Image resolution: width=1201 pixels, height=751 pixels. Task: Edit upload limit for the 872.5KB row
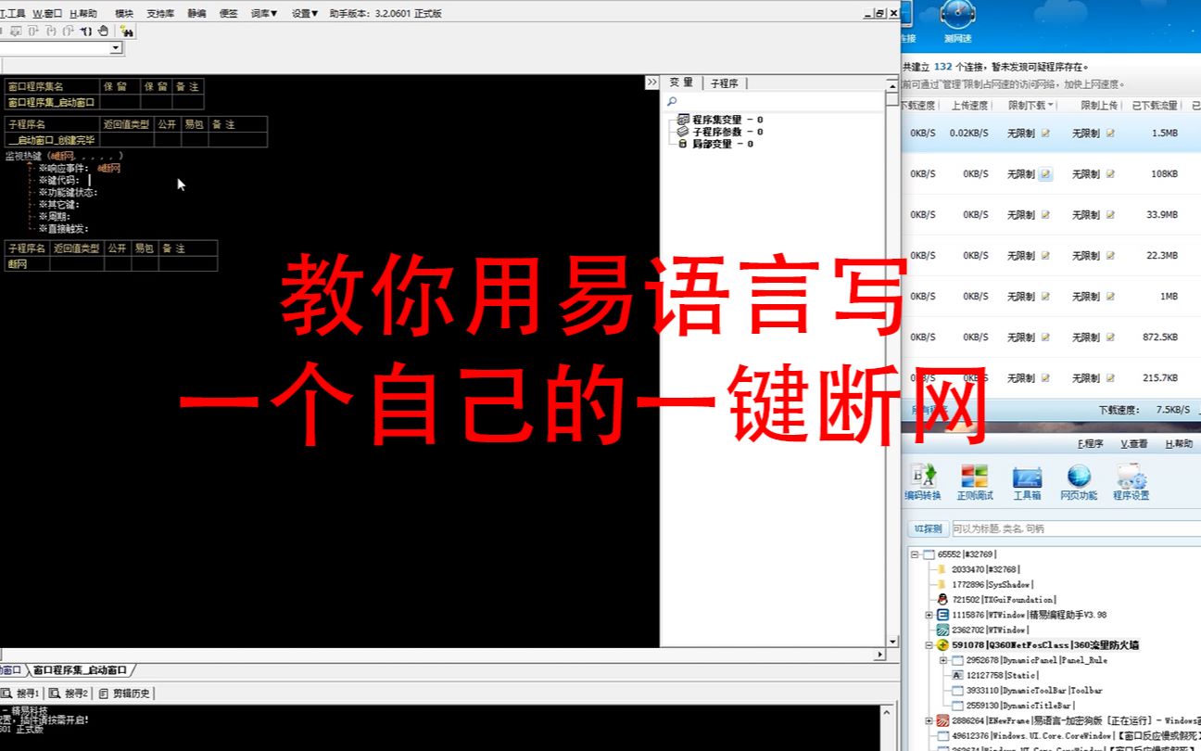click(1110, 337)
